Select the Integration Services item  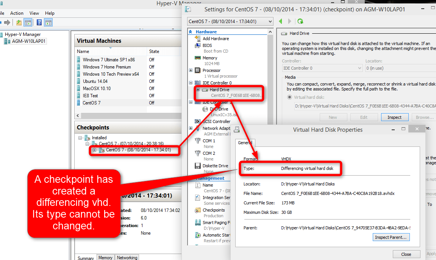point(216,198)
